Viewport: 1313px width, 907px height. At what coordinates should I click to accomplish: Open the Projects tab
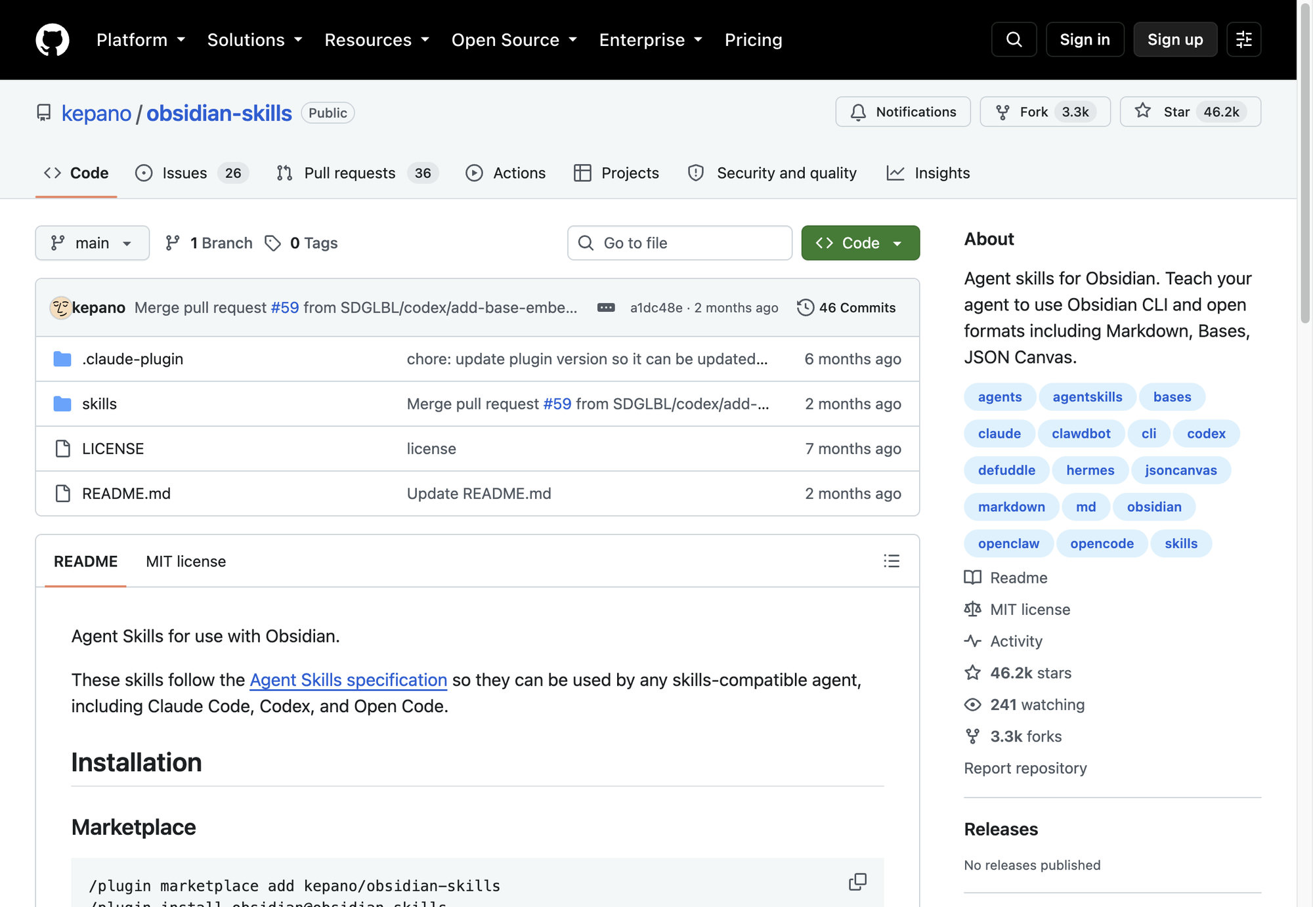pos(616,173)
